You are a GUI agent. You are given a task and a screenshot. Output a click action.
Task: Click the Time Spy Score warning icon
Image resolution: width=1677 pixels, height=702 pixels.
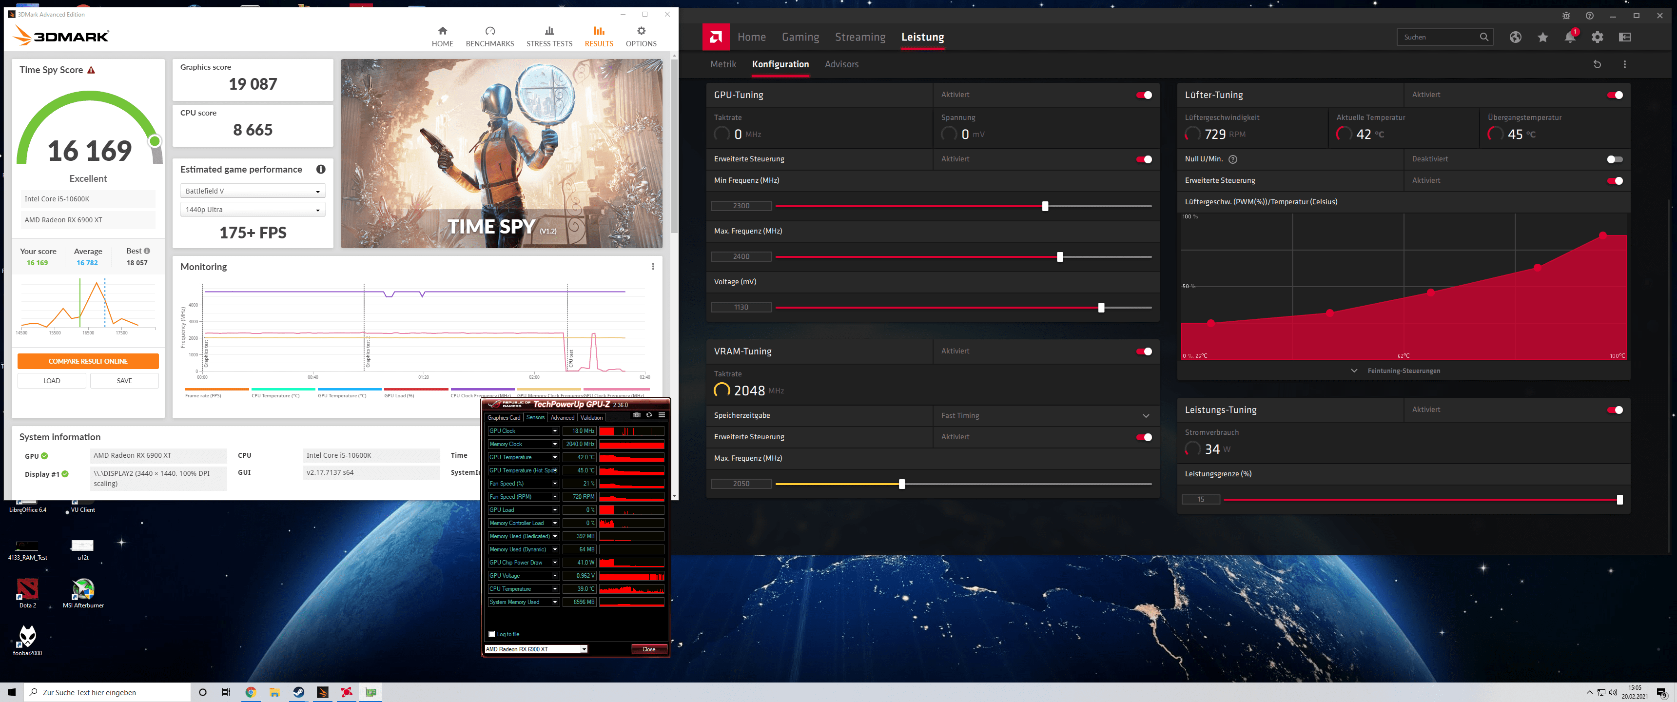click(91, 70)
